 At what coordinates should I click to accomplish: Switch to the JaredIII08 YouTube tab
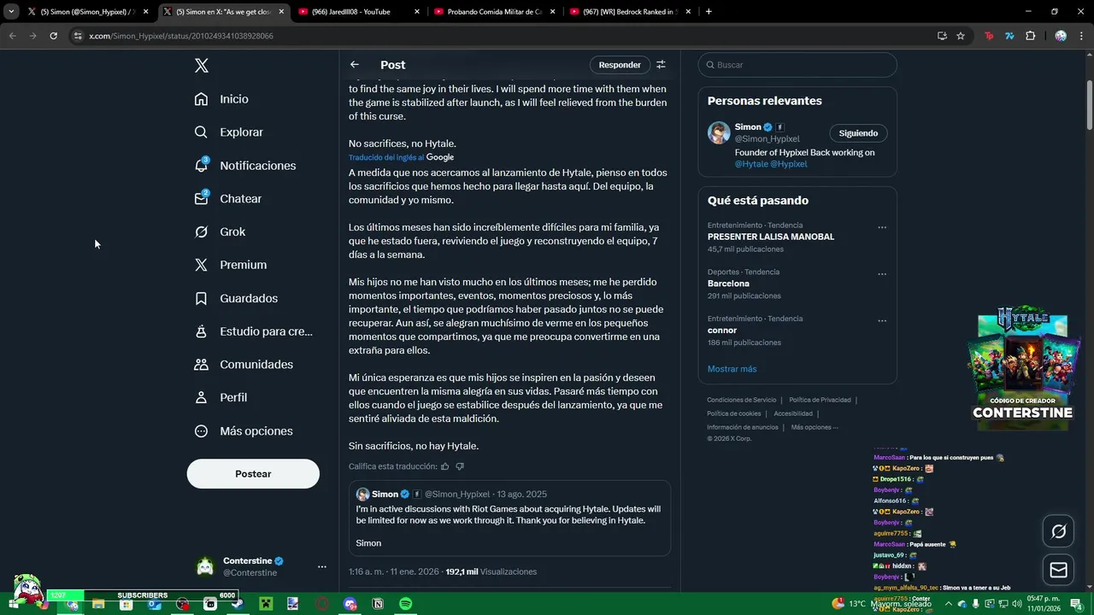click(358, 12)
